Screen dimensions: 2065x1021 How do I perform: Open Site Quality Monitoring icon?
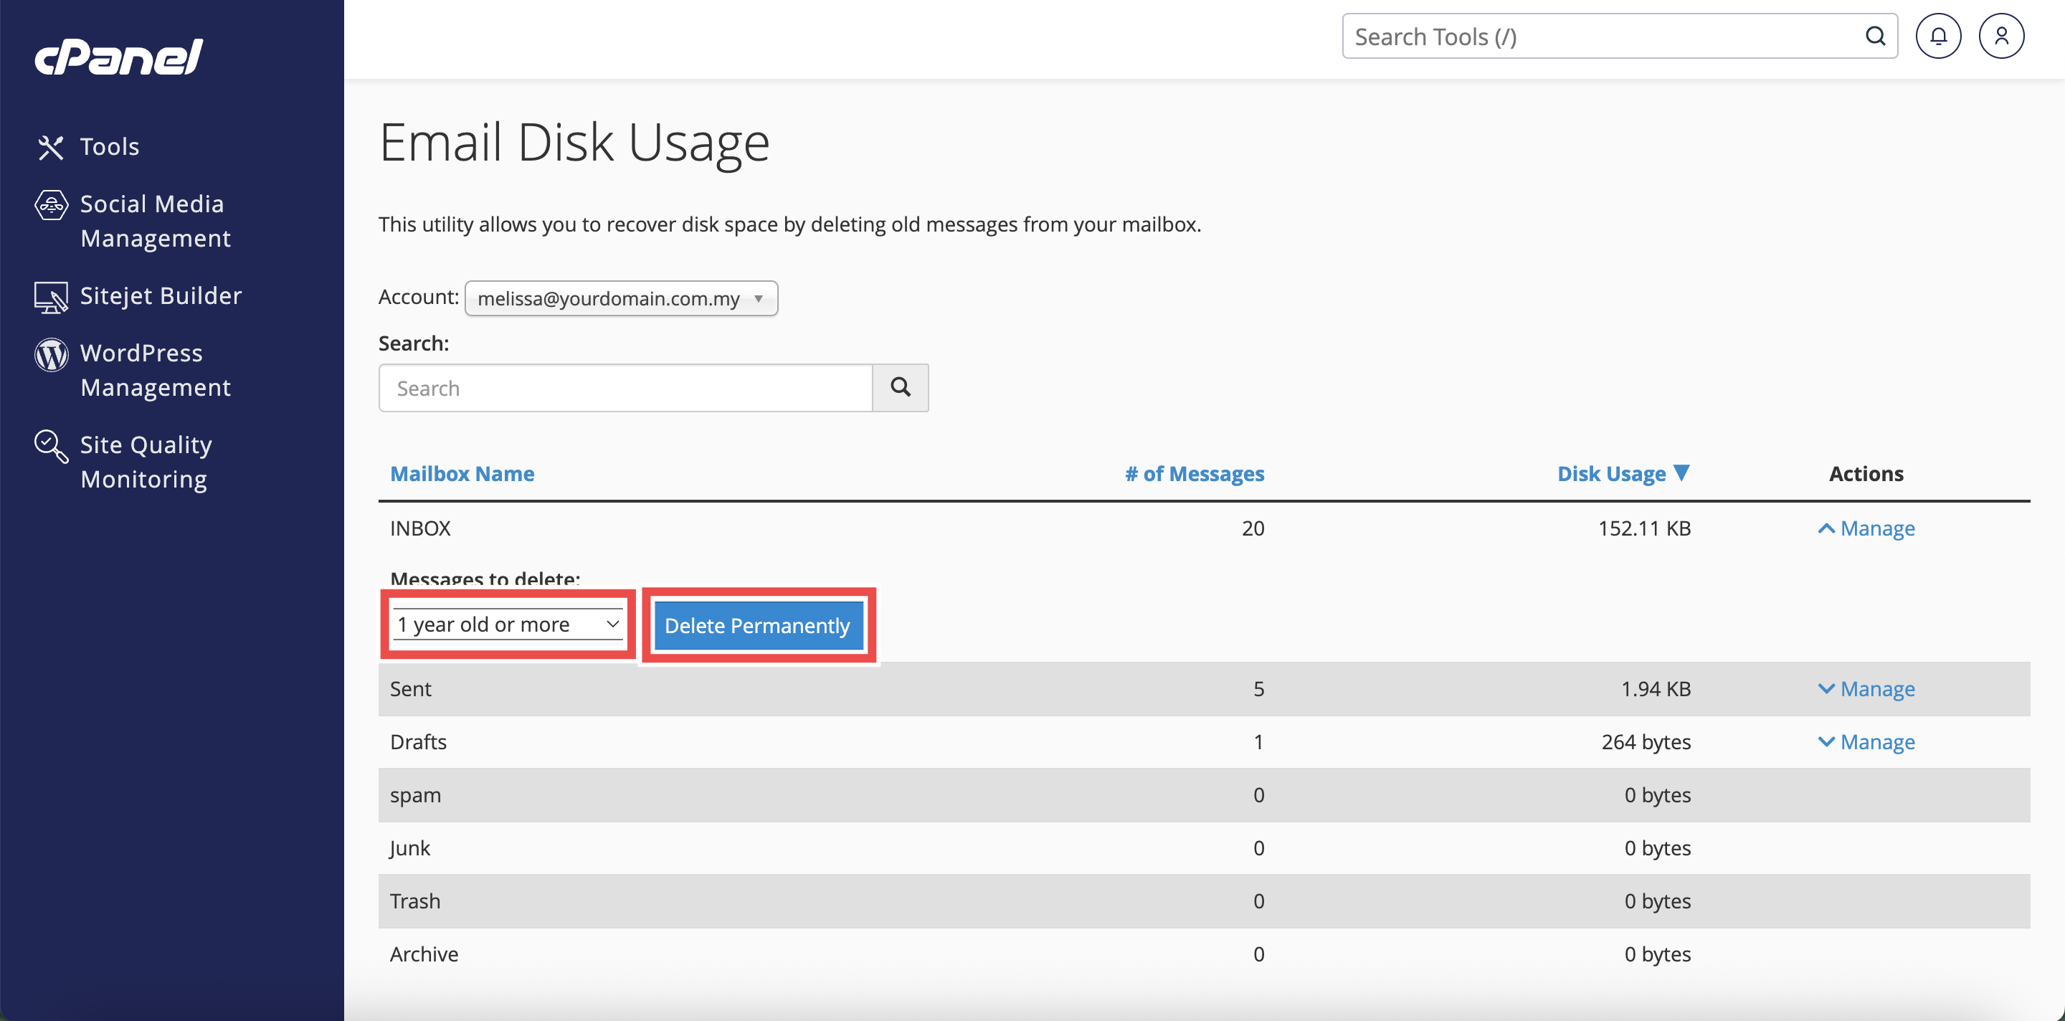[50, 447]
